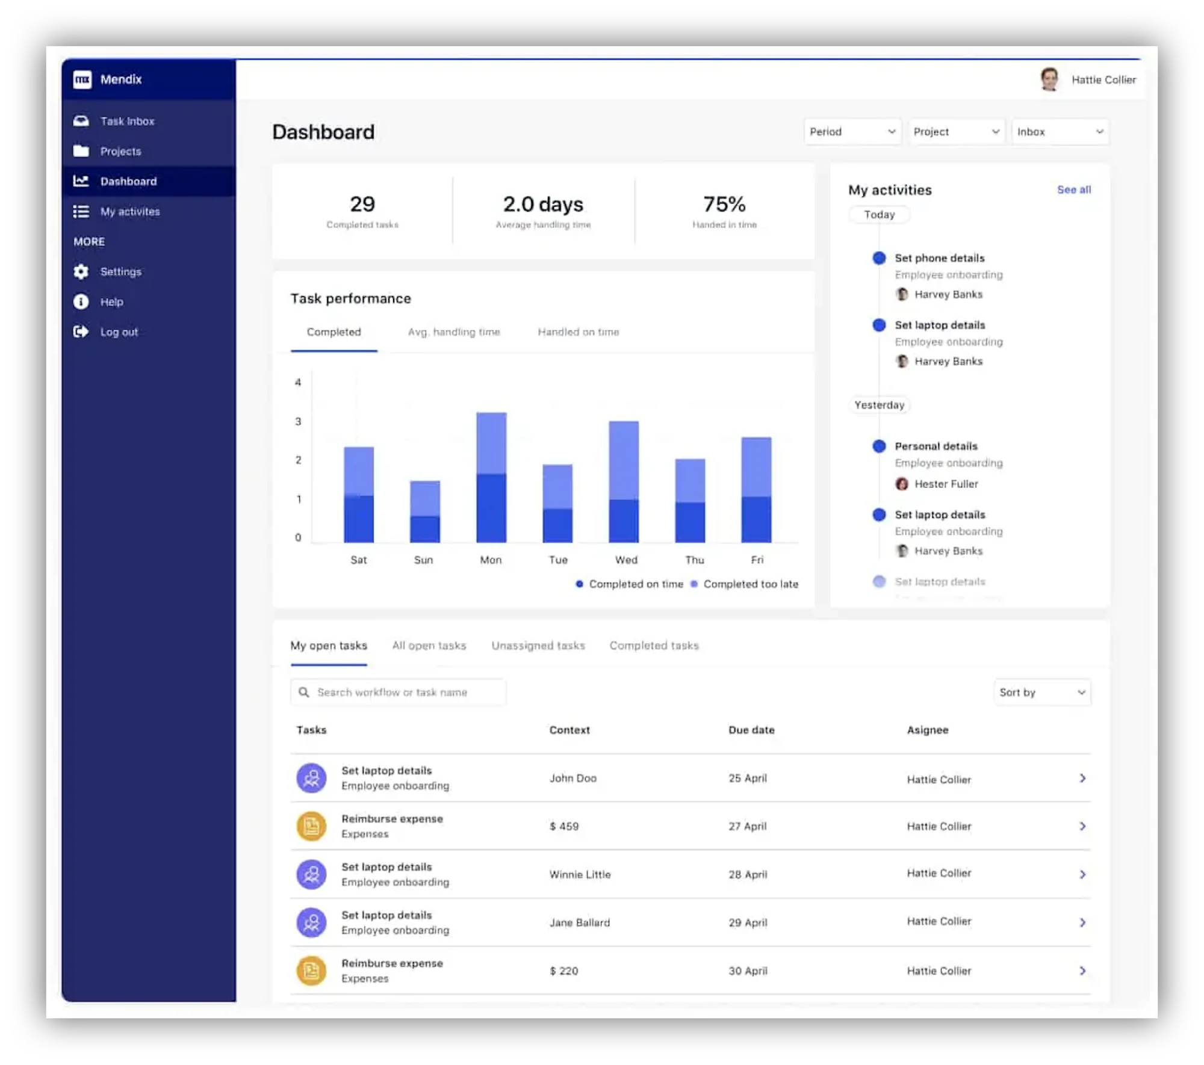
Task: Switch to Handled on time tab
Action: [x=579, y=332]
